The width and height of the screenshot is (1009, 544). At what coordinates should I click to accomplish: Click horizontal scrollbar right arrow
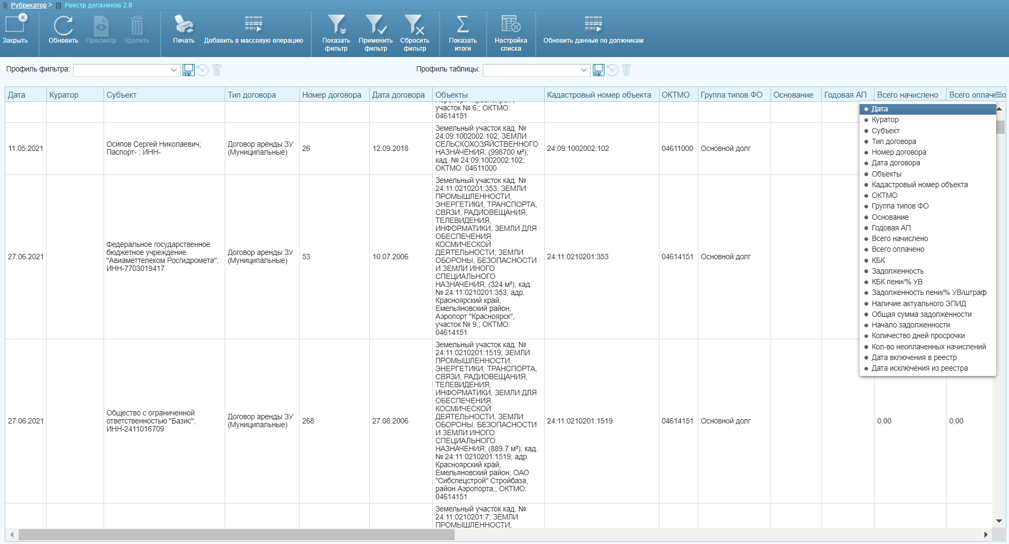pos(986,534)
